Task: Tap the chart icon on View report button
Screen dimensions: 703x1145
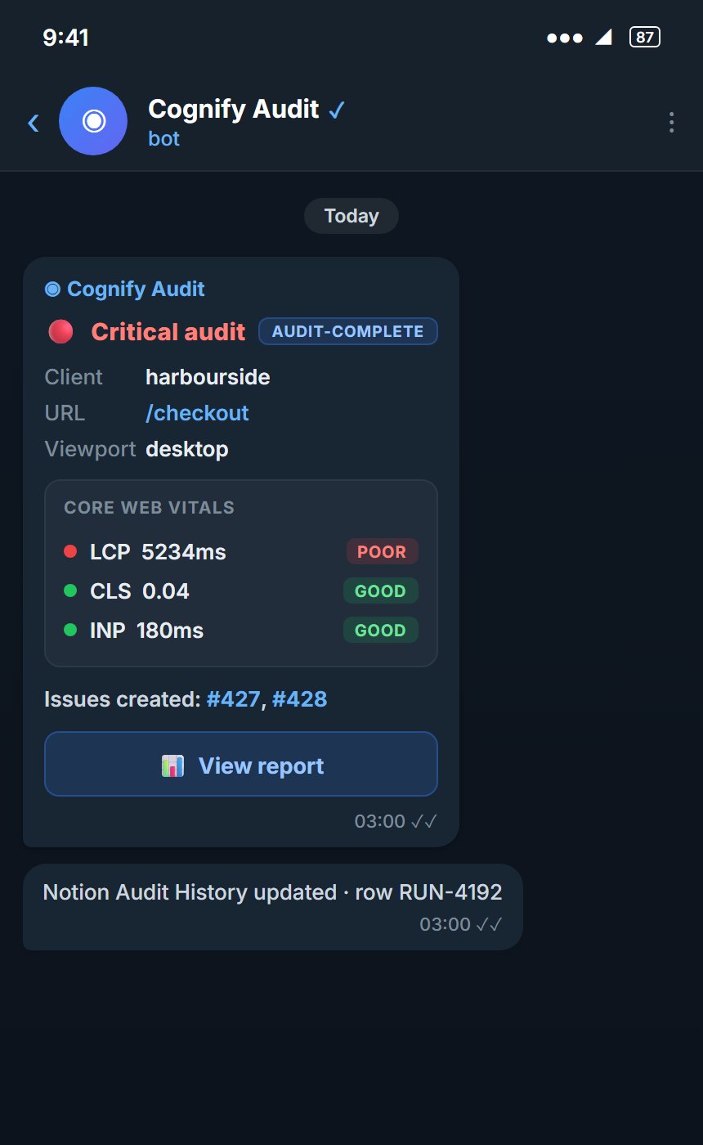Action: 172,766
